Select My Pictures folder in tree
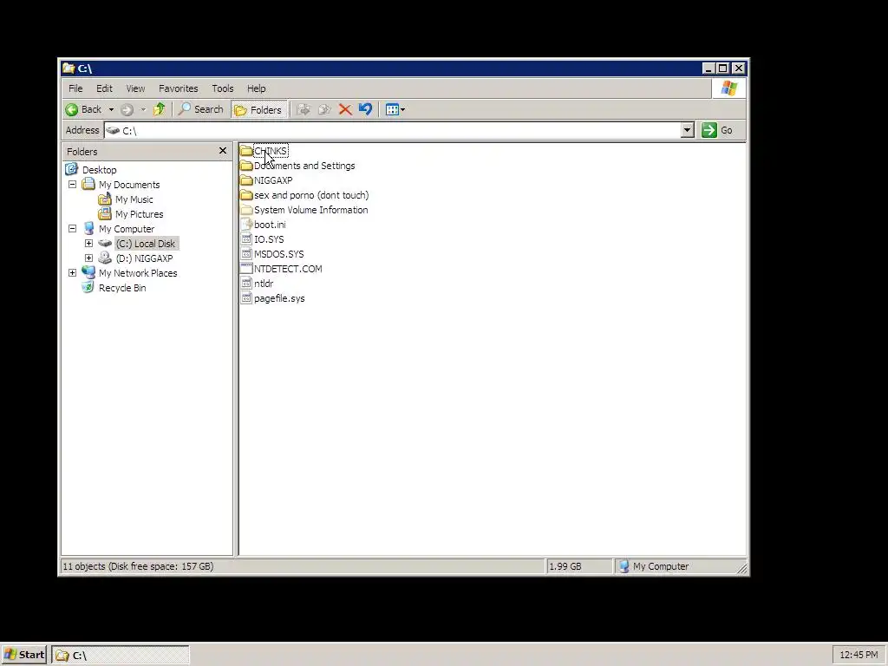This screenshot has height=666, width=888. point(139,214)
